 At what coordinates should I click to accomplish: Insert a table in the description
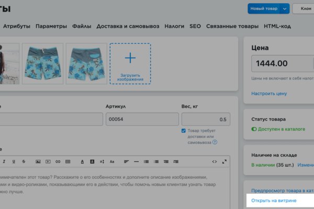pos(68,161)
